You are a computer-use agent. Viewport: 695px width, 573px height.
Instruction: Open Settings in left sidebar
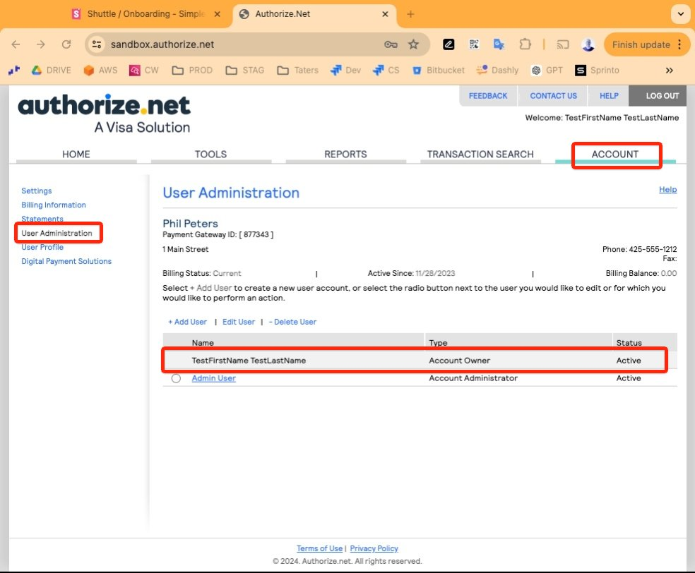point(36,191)
